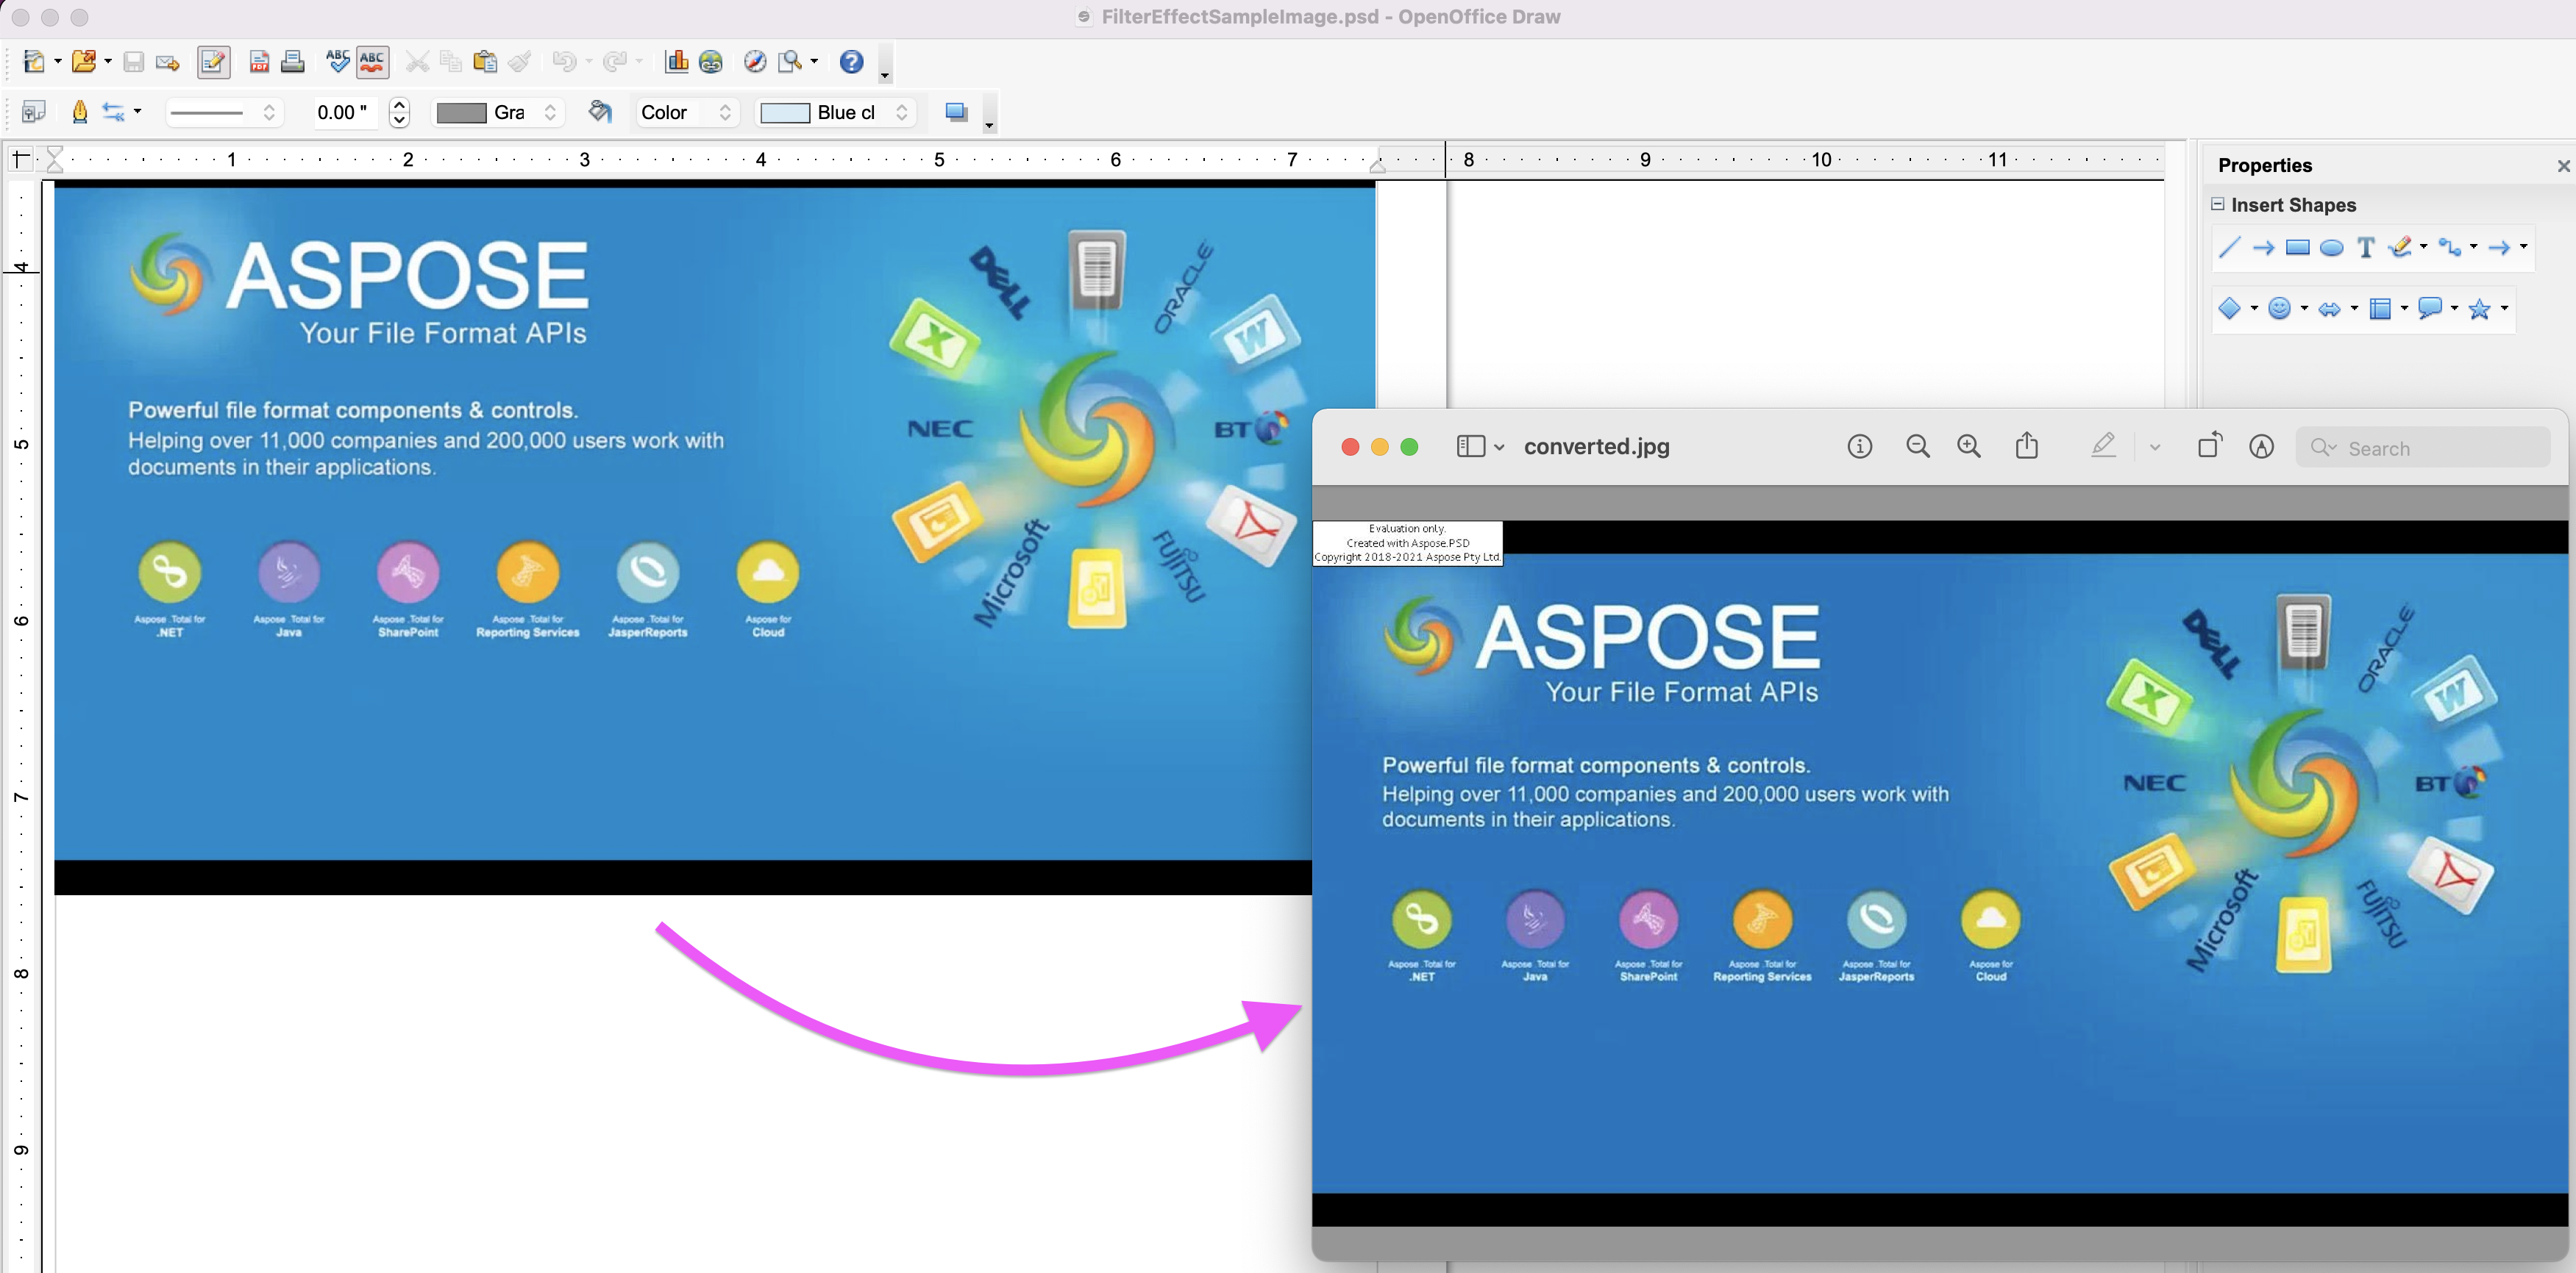Insert a Chart using bar chart icon
The image size is (2576, 1273).
point(677,62)
